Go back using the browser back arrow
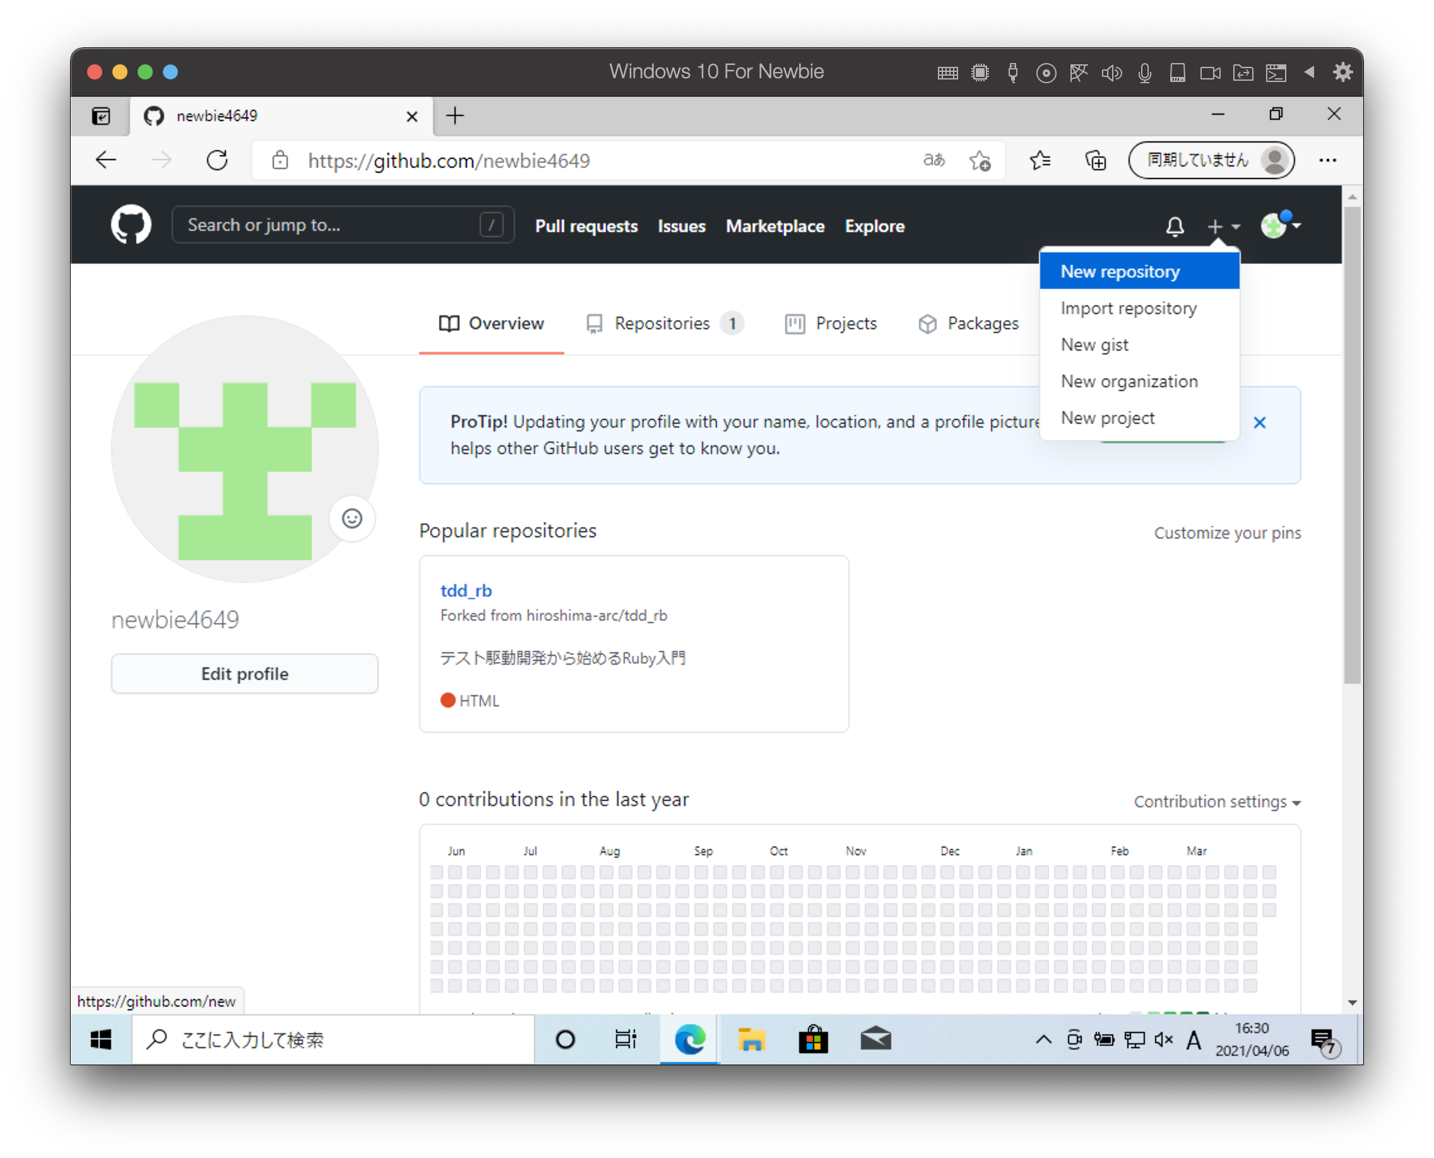The image size is (1434, 1158). point(105,160)
